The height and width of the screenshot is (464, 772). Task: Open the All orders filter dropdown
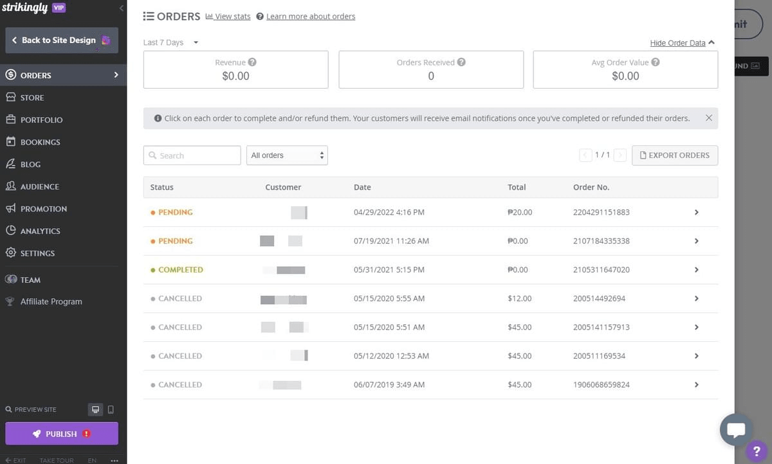tap(287, 155)
